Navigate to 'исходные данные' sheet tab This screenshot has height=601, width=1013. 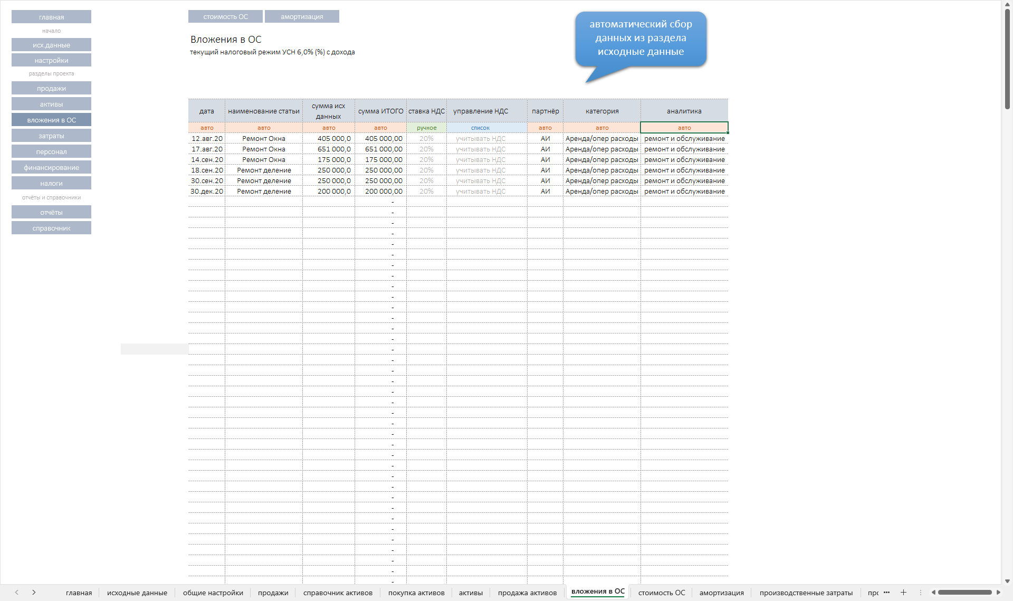pos(137,594)
